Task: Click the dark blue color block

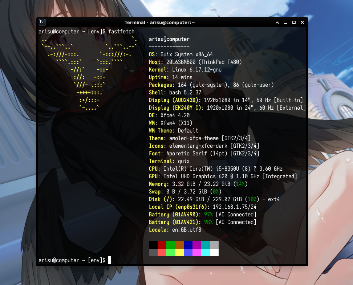Action: (188, 245)
